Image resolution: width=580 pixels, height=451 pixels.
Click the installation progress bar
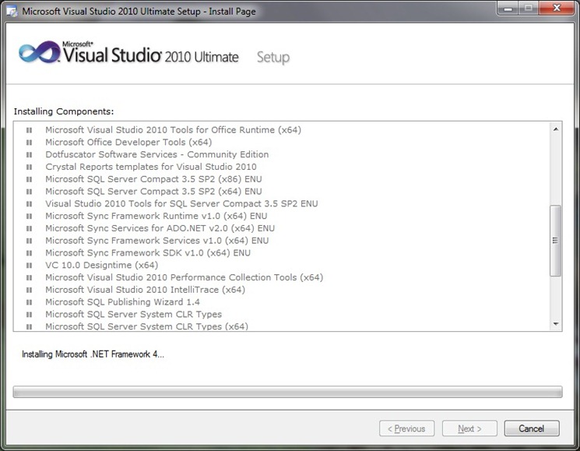[287, 392]
